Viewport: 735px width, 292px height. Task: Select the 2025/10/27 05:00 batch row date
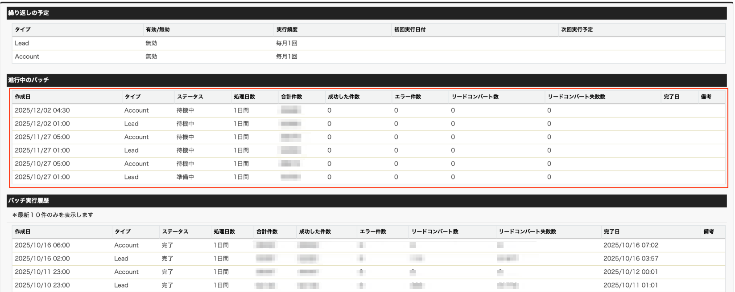[x=42, y=164]
